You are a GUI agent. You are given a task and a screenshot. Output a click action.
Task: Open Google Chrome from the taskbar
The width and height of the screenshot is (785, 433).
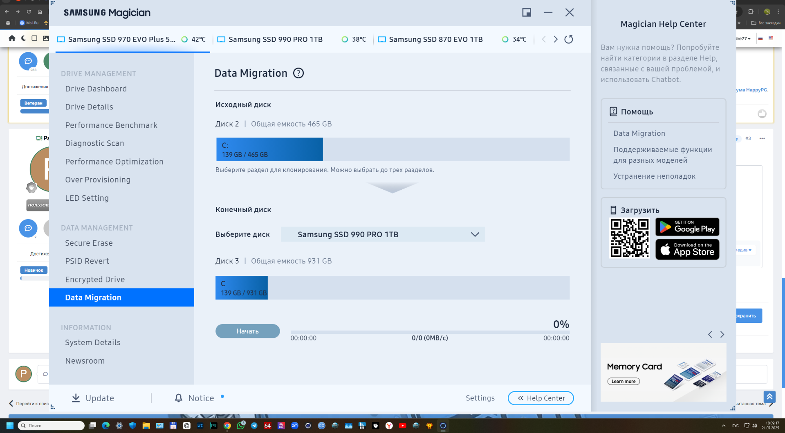(227, 426)
